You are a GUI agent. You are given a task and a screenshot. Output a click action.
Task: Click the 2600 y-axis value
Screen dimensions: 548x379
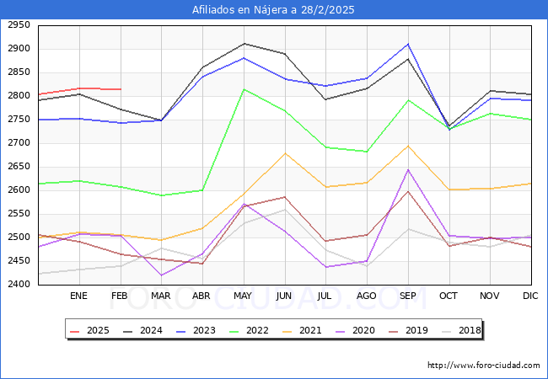point(19,189)
